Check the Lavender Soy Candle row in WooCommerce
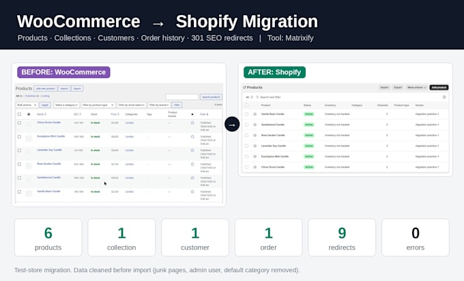The width and height of the screenshot is (464, 281). 19,150
